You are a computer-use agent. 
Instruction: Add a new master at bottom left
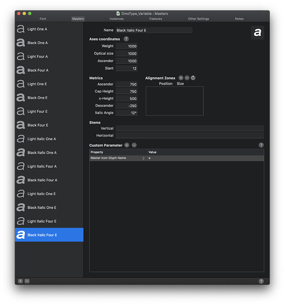click(x=20, y=281)
